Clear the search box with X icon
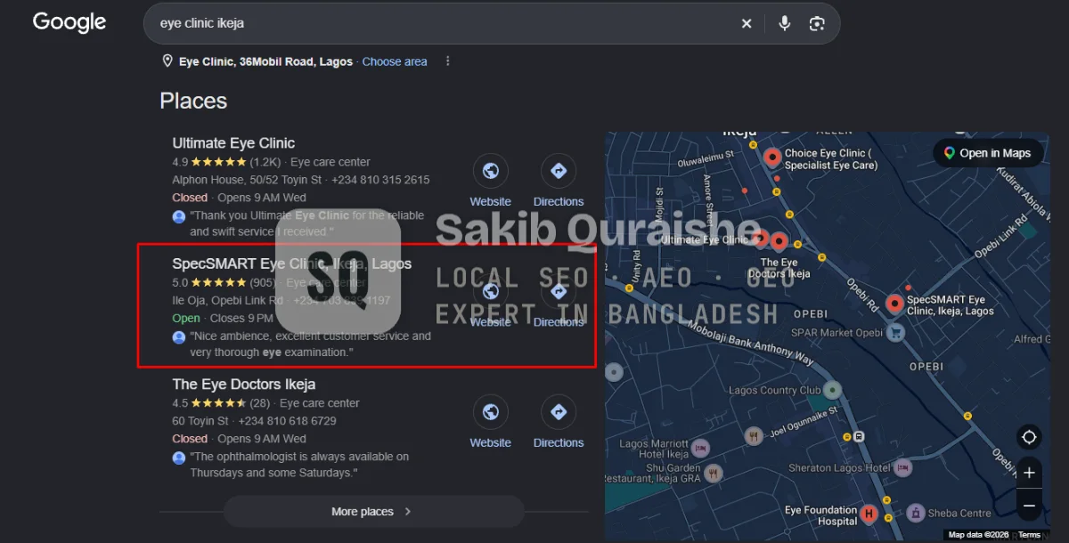This screenshot has height=543, width=1069. pyautogui.click(x=747, y=23)
